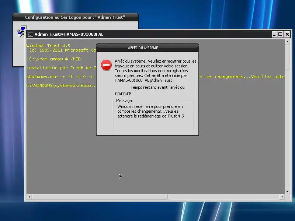
Task: Click the vertical scrollbar down arrow
Action: tap(287, 192)
